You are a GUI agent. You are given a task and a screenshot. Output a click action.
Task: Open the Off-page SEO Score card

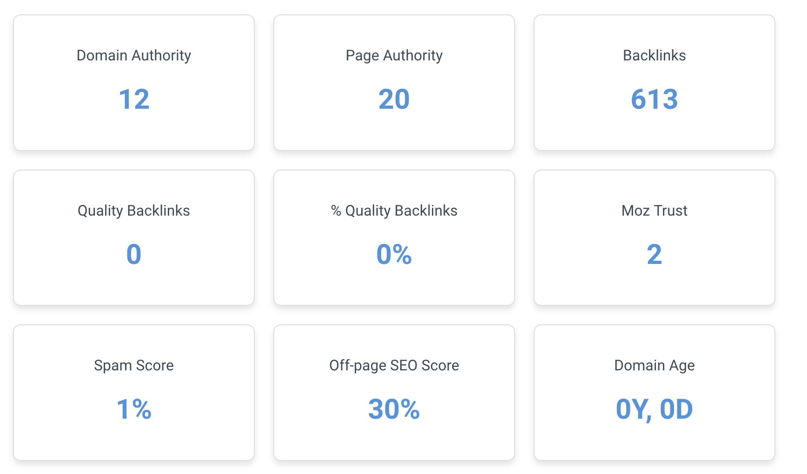(394, 393)
